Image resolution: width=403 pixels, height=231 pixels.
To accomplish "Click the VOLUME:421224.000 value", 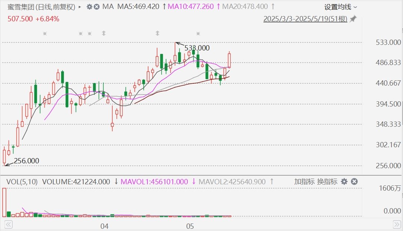I will coord(76,182).
